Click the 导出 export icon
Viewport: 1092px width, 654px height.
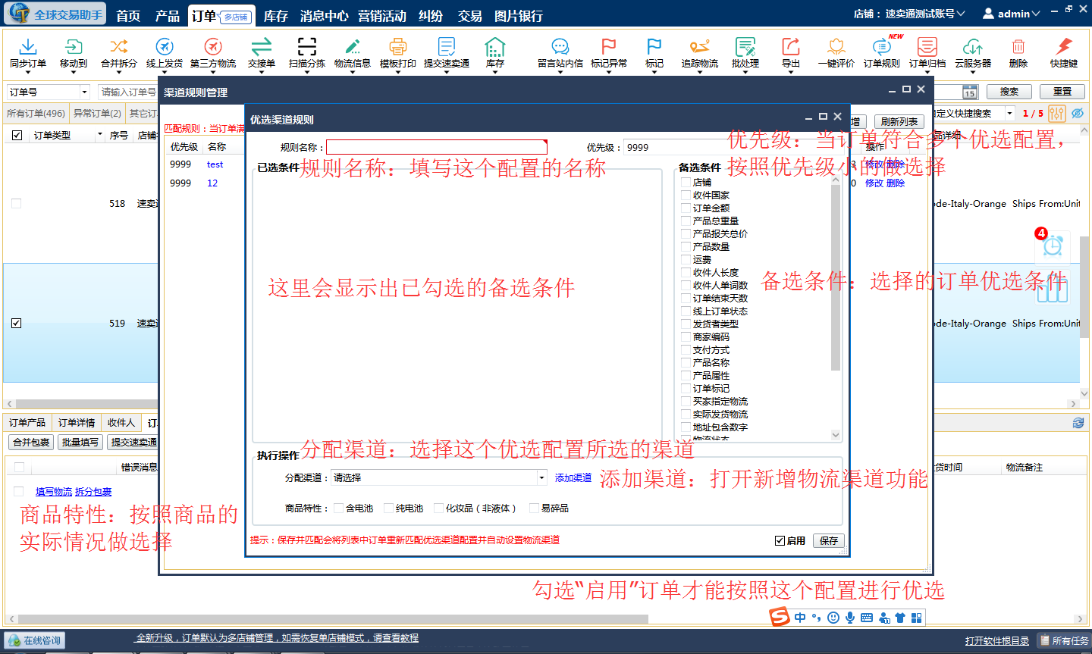791,47
